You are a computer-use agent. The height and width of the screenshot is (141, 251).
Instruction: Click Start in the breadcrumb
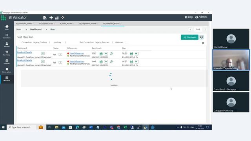click(19, 29)
